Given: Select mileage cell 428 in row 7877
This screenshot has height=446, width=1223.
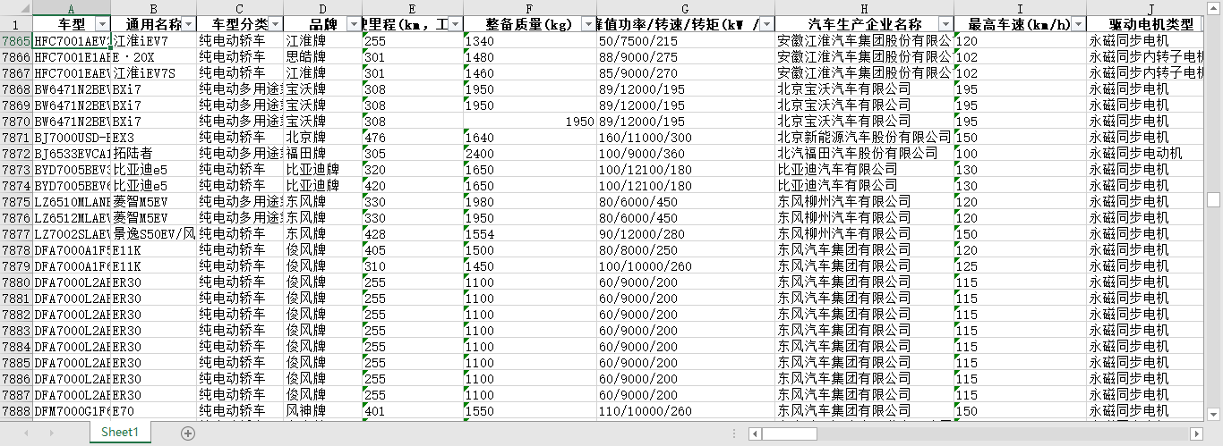Looking at the screenshot, I should tap(414, 233).
